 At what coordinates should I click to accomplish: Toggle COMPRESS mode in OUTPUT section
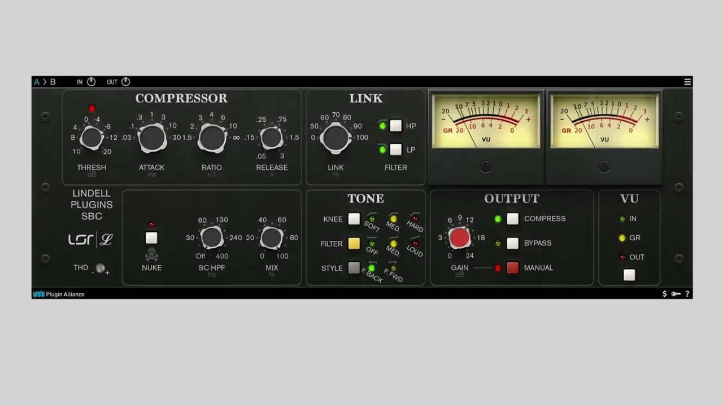[513, 219]
